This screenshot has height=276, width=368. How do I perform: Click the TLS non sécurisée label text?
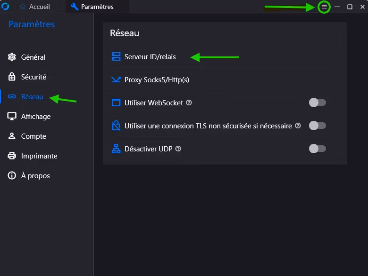(x=208, y=126)
